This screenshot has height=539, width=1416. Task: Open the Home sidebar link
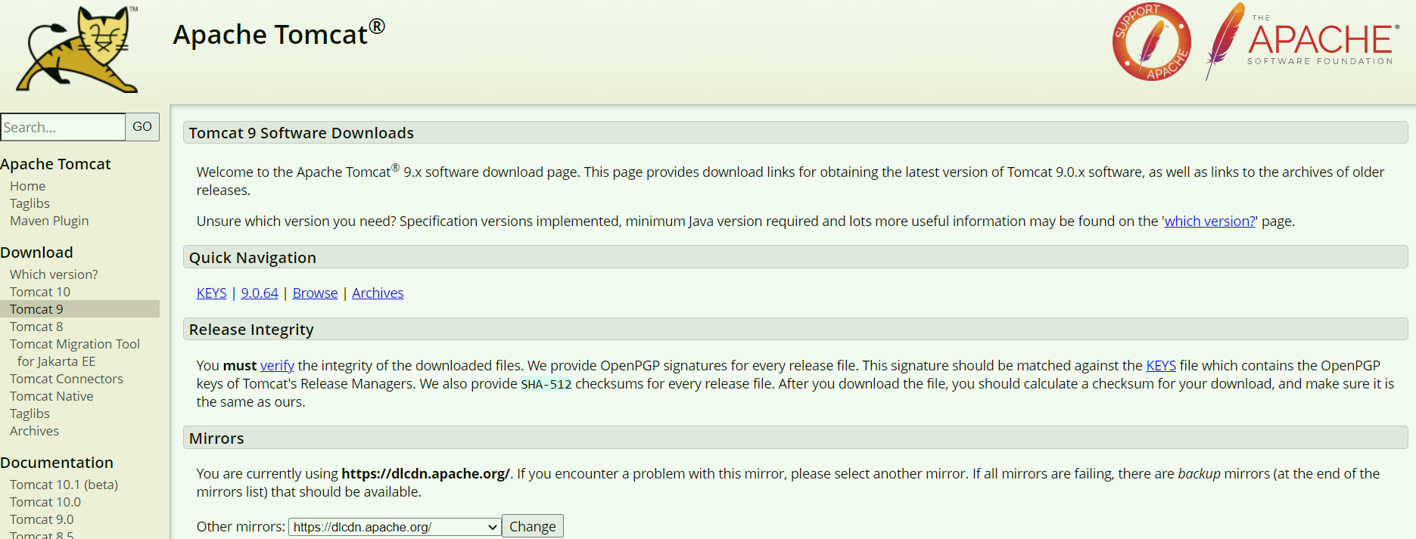(28, 186)
